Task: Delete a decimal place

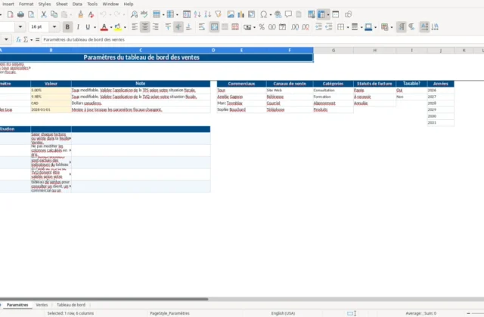Action: click(306, 27)
